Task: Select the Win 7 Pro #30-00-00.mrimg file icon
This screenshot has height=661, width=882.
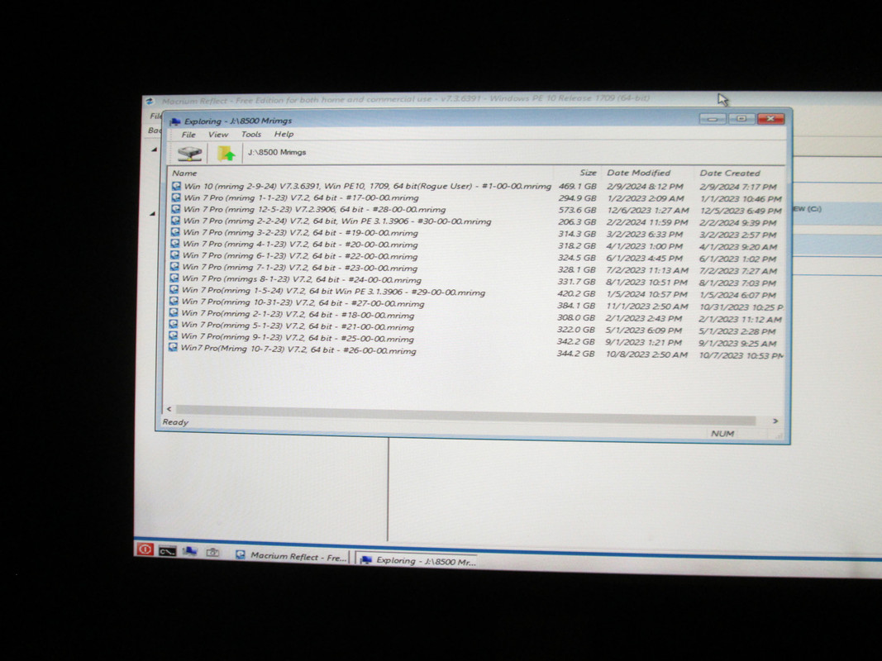Action: [x=176, y=221]
